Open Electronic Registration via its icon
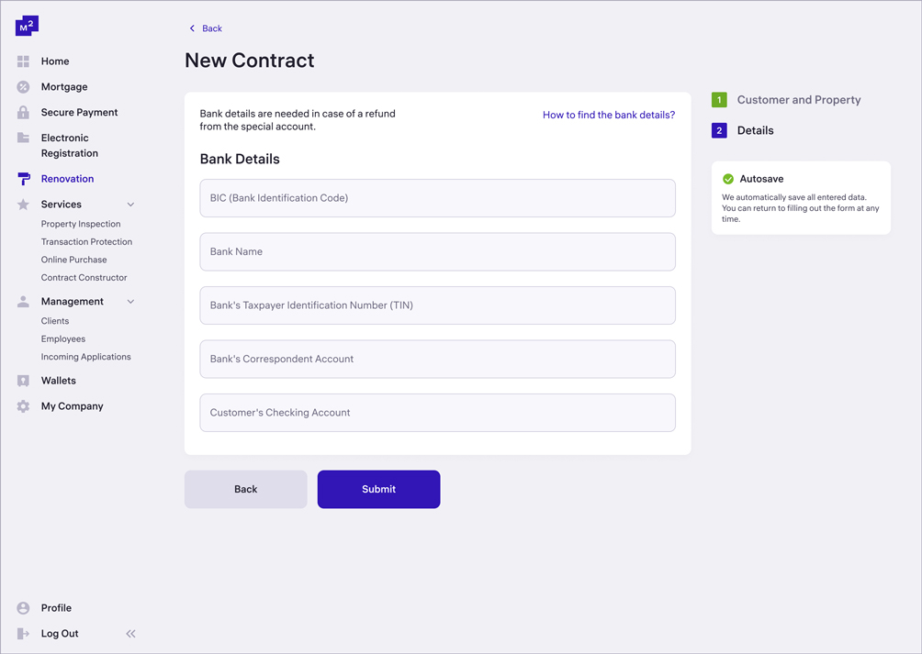The image size is (922, 654). point(22,138)
